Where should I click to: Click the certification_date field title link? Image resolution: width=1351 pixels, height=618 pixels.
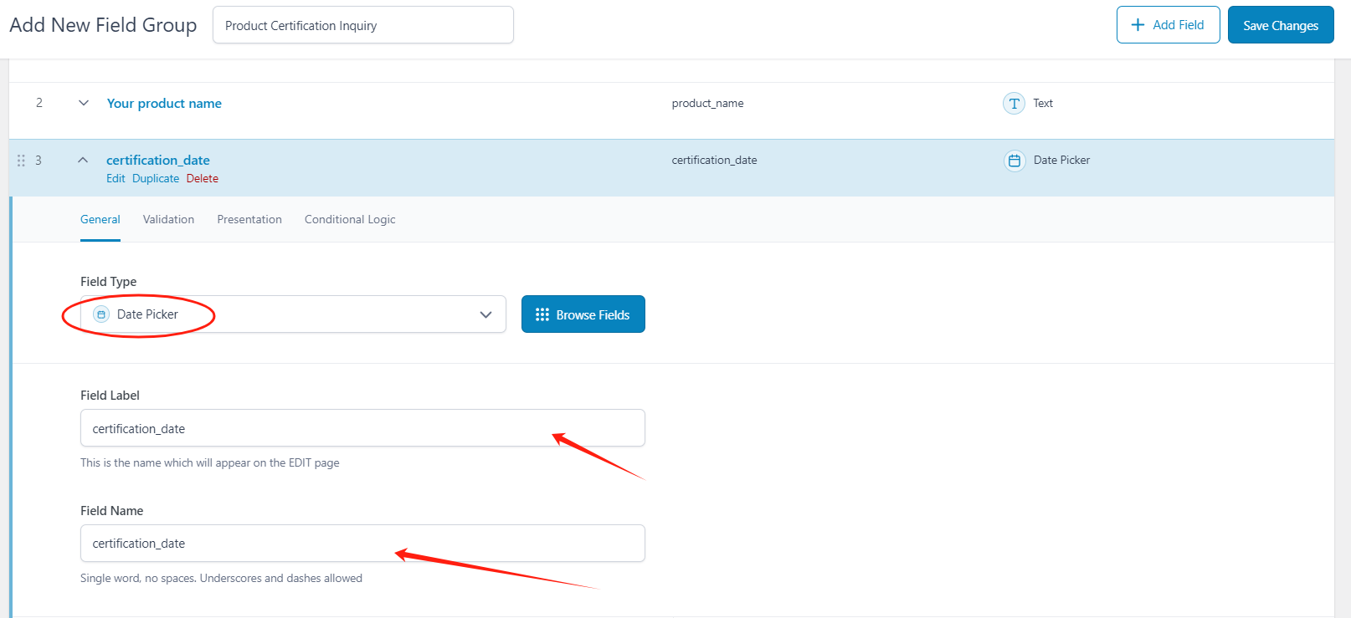[158, 160]
